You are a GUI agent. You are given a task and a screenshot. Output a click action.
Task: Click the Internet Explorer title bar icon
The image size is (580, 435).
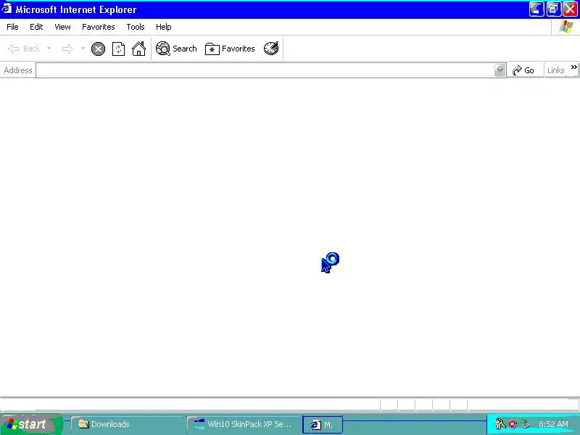click(7, 8)
